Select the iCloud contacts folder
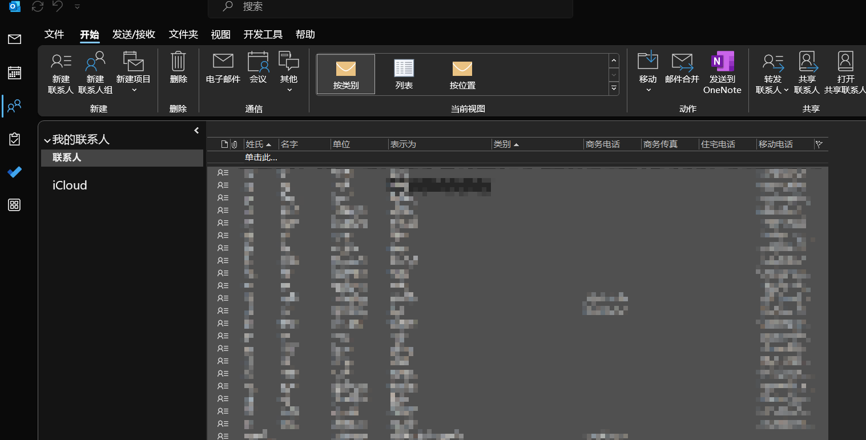 pyautogui.click(x=70, y=185)
